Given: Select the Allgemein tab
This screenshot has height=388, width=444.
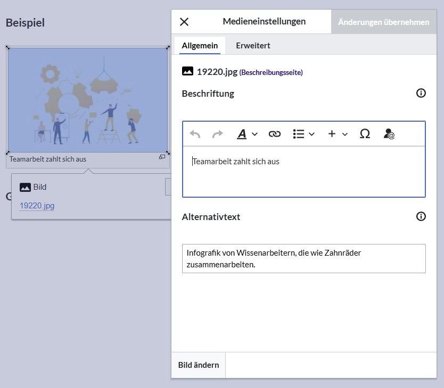Looking at the screenshot, I should [200, 46].
